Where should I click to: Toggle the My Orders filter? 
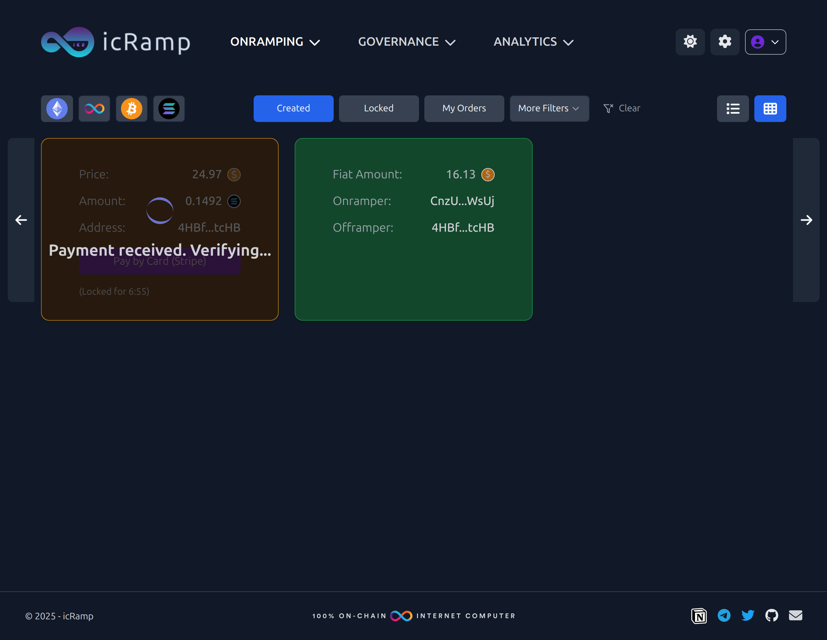(464, 109)
